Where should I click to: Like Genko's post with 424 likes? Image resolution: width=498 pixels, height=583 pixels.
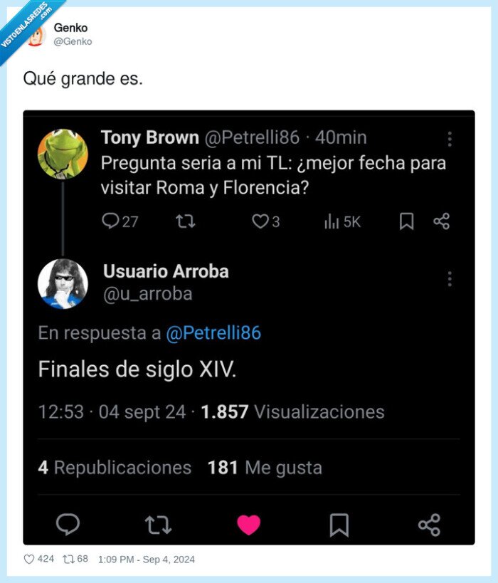click(x=29, y=560)
